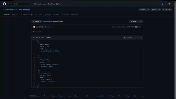
Task: Open file History
Action: point(138,27)
